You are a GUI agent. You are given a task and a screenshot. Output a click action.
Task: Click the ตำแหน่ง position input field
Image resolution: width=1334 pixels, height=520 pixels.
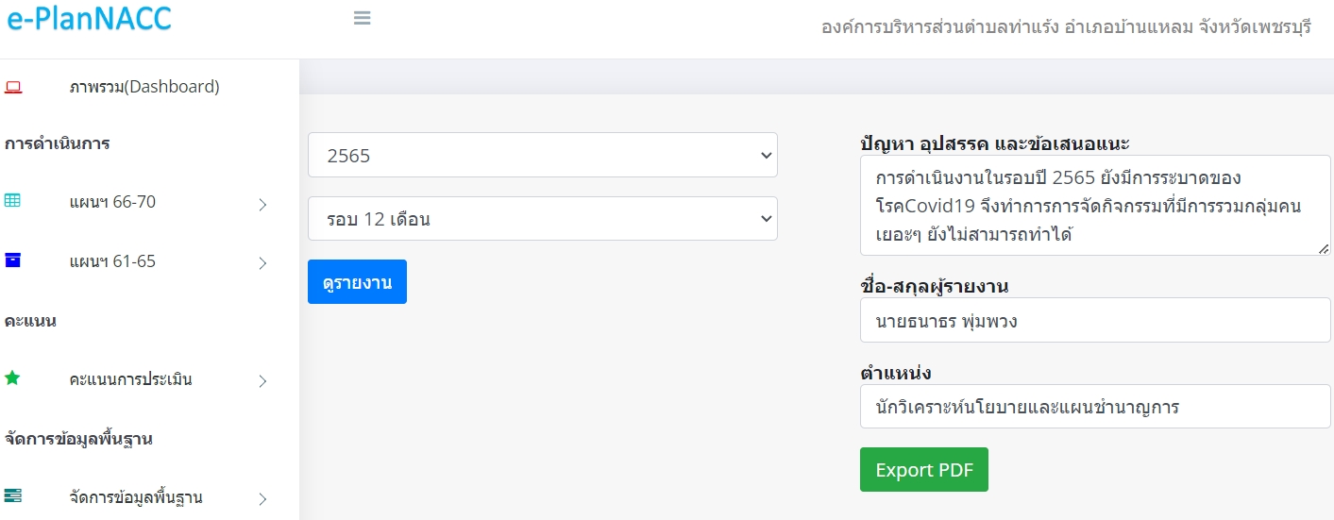point(1095,407)
